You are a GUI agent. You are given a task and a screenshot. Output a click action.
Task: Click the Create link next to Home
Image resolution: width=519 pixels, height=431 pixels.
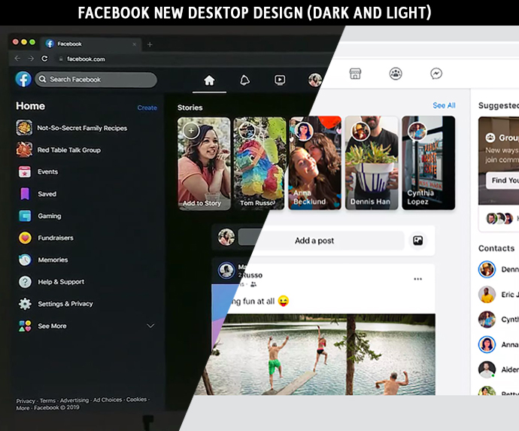tap(147, 108)
